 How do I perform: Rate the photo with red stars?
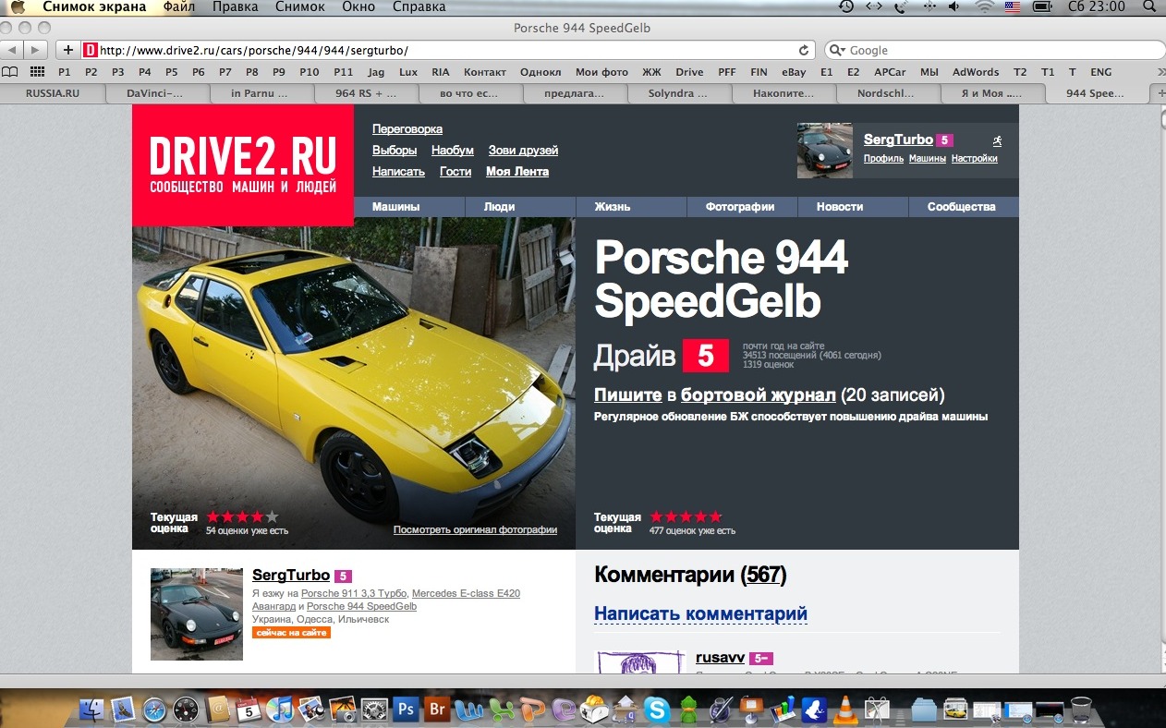pos(242,517)
